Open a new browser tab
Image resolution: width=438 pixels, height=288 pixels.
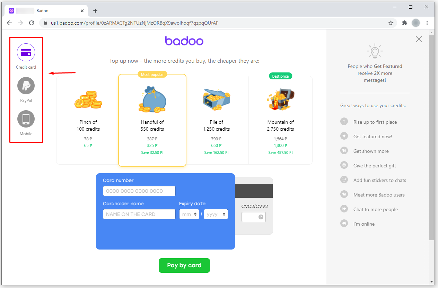coord(95,11)
